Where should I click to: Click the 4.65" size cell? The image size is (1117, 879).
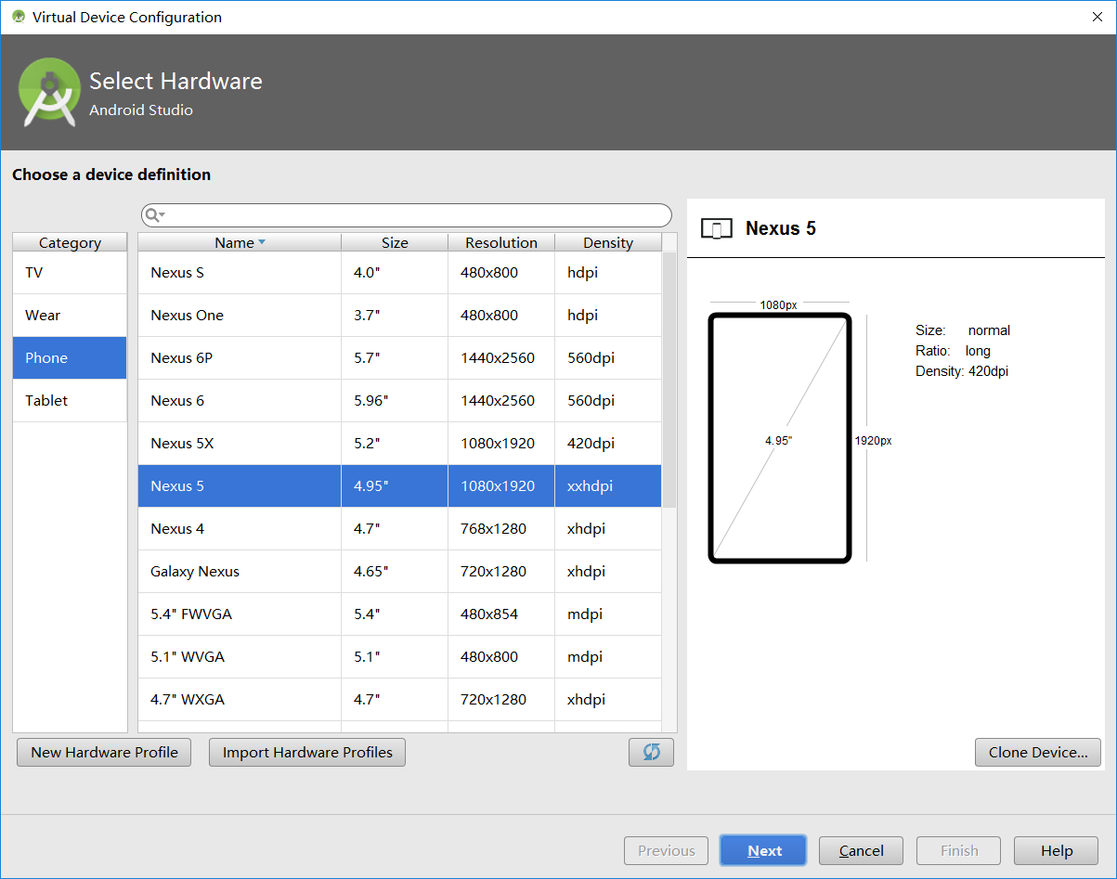click(395, 572)
